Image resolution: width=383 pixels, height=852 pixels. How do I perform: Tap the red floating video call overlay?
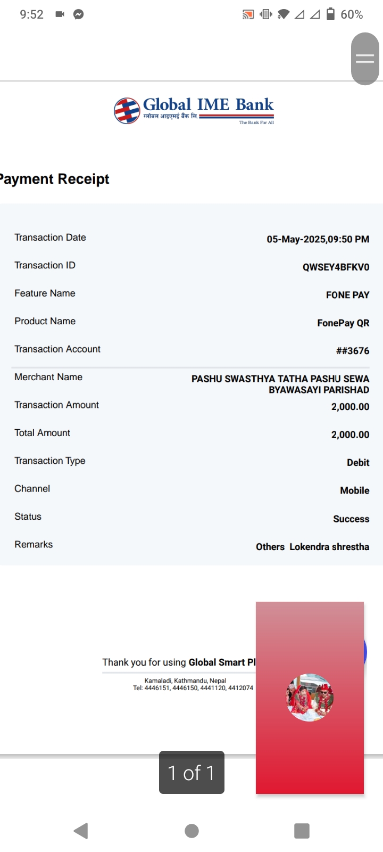pos(310,698)
